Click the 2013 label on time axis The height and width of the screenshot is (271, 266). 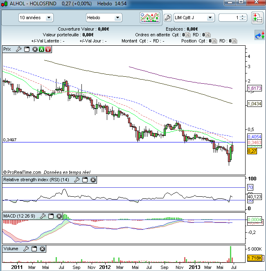[x=194, y=267]
